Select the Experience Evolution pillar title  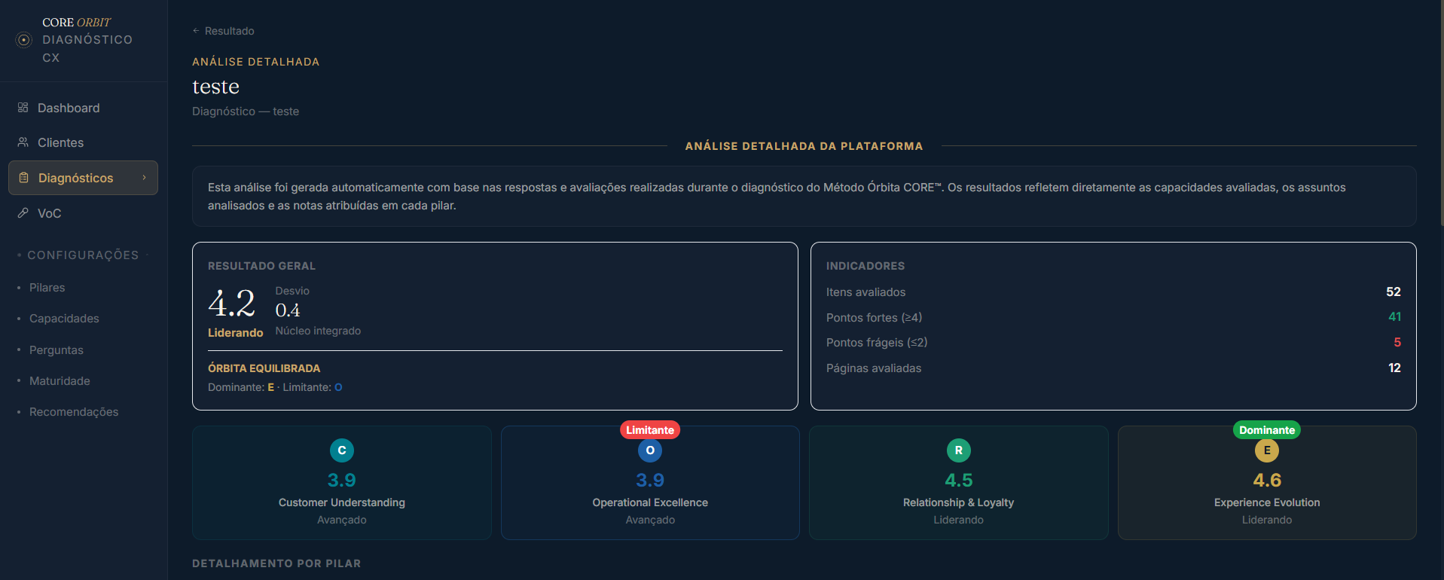tap(1267, 502)
